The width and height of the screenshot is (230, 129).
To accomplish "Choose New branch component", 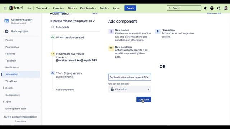I will point(130,35).
